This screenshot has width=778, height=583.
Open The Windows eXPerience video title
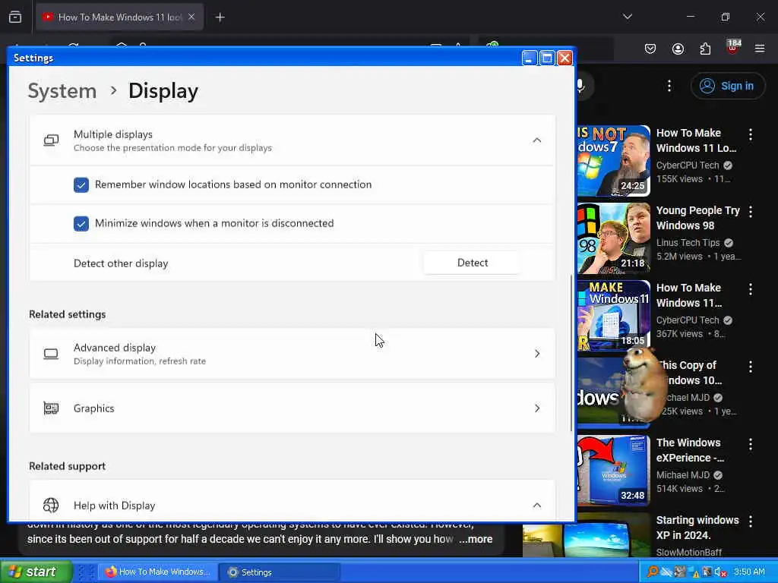690,450
